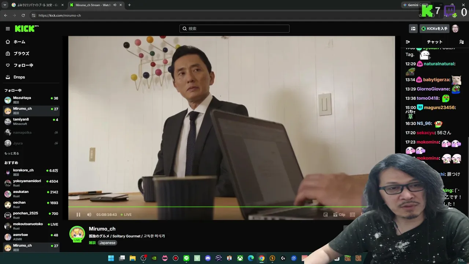Pause the live stream video
This screenshot has width=469, height=264.
78,214
